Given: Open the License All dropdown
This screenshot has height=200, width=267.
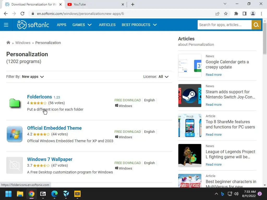Looking at the screenshot, I should point(163,77).
